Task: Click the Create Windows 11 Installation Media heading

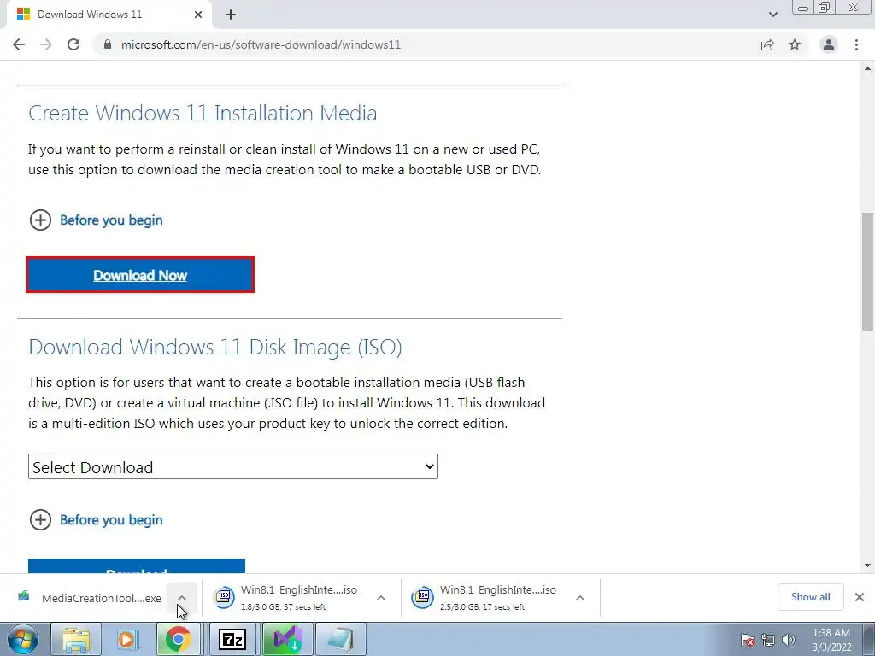Action: point(203,114)
